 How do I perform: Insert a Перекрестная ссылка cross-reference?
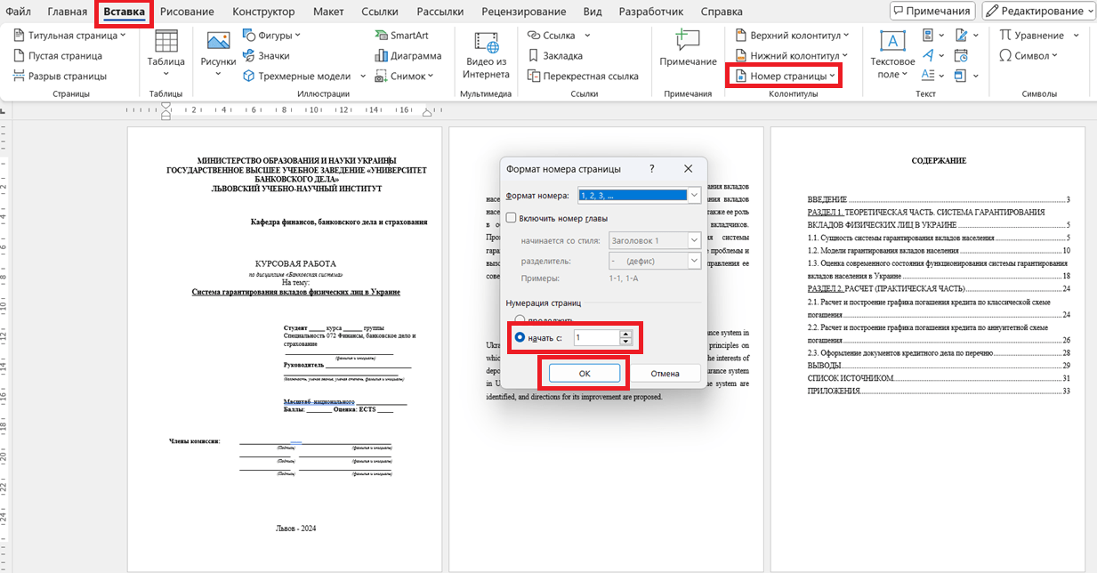click(x=582, y=76)
